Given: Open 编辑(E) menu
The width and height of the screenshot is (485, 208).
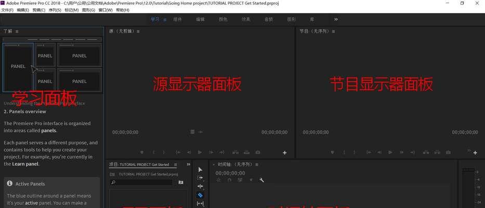Looking at the screenshot, I should point(23,10).
